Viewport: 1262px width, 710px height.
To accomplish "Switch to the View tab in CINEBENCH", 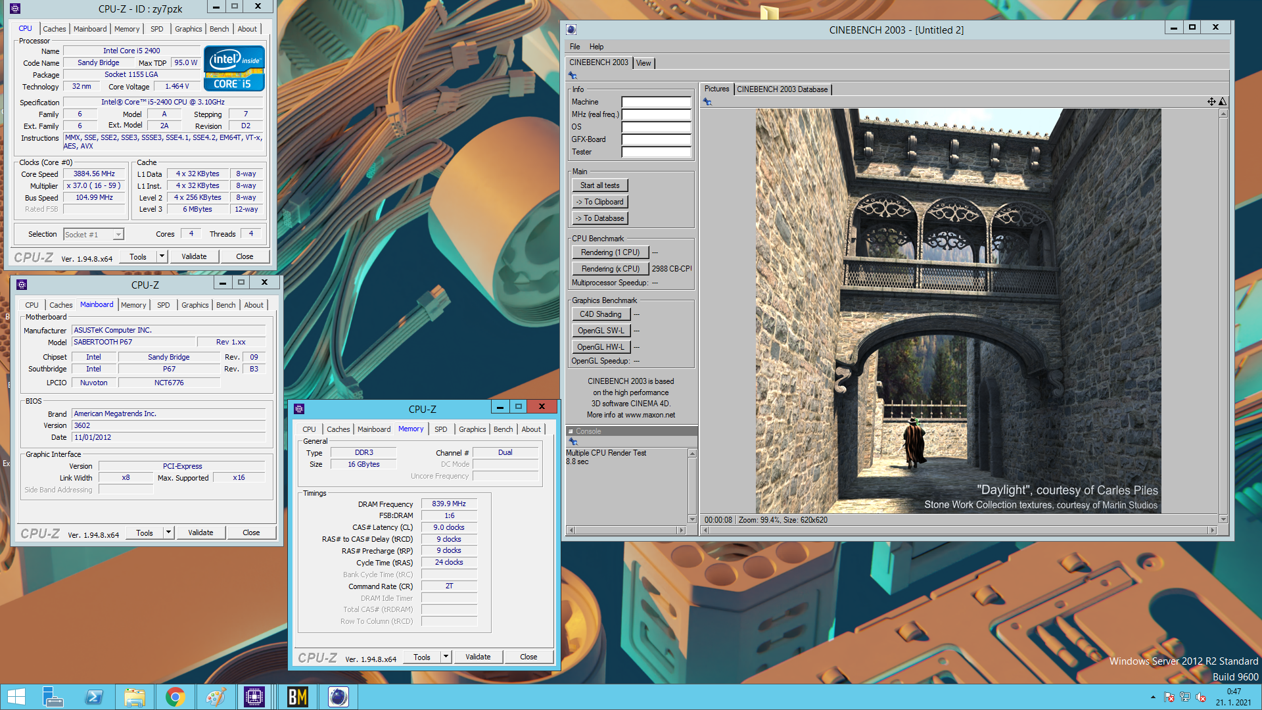I will (643, 63).
